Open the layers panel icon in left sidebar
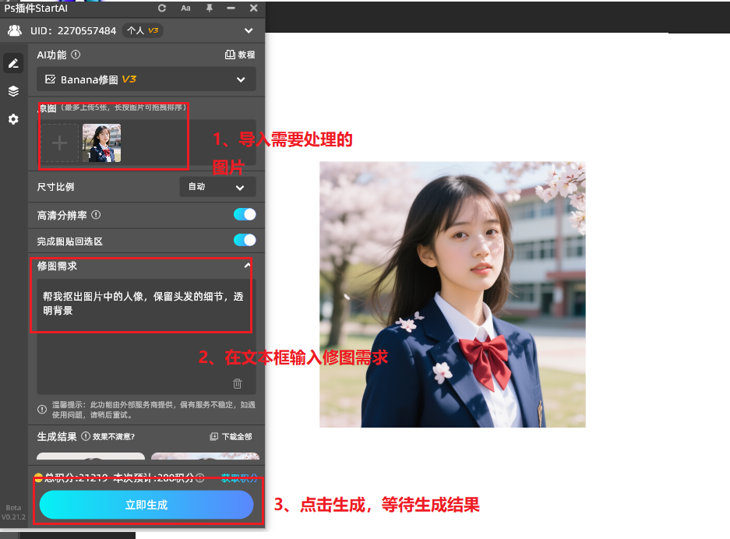Viewport: 730px width, 539px height. click(12, 90)
